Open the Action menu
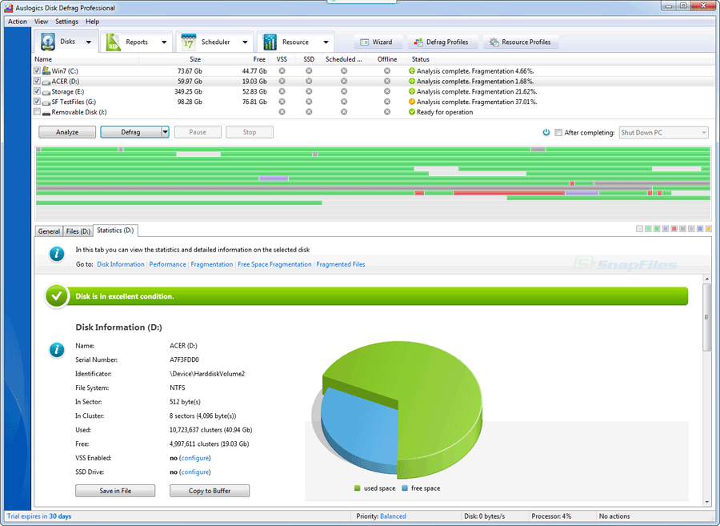 pos(17,22)
